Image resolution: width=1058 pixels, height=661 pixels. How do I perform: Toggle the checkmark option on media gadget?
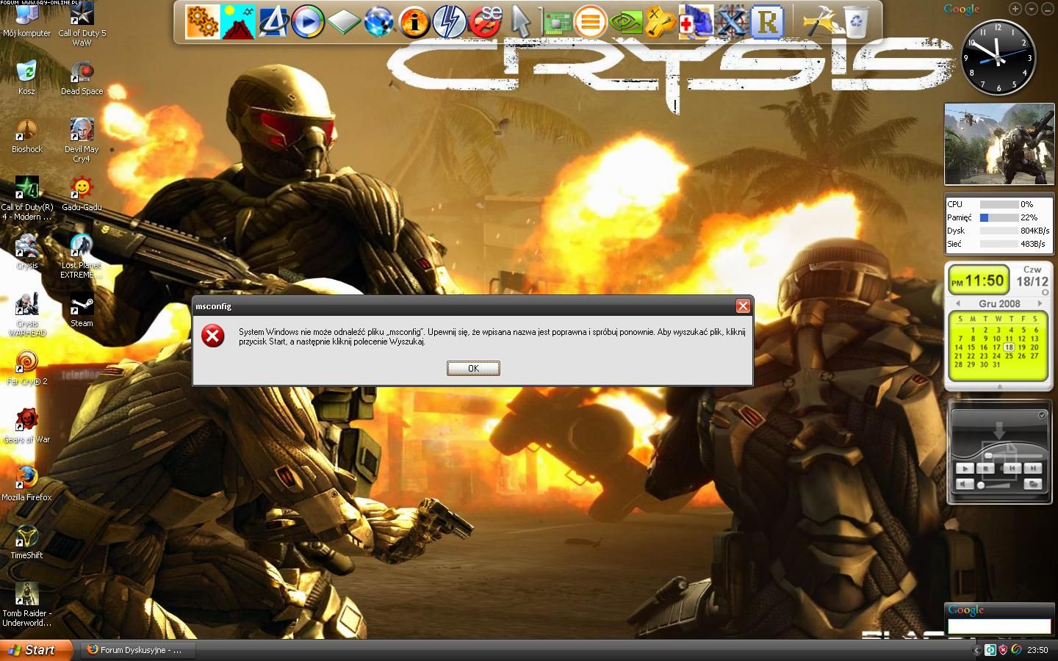(1042, 415)
